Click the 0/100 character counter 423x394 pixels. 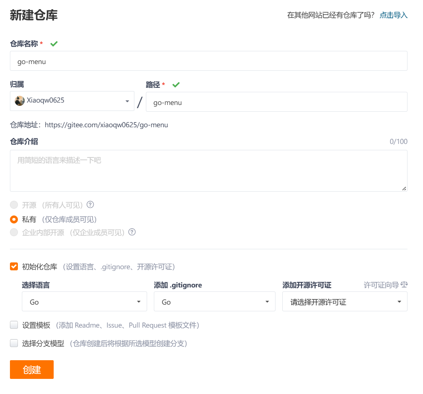click(x=398, y=142)
